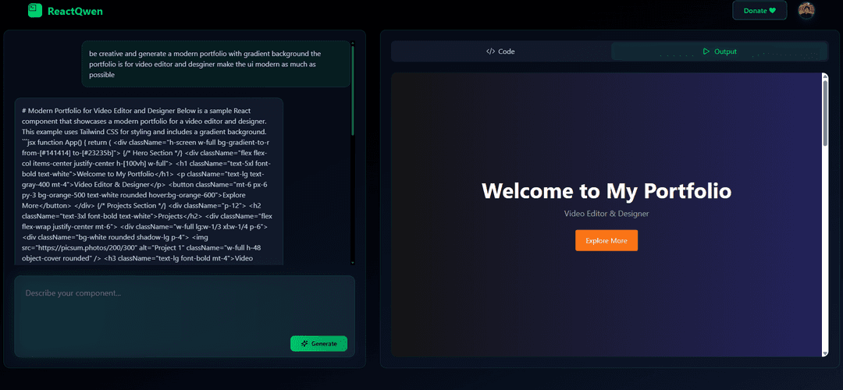Image resolution: width=843 pixels, height=390 pixels.
Task: Click the "Welcome to My Portfolio" heading
Action: coord(606,191)
